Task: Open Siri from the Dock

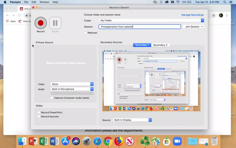Action: tap(76, 141)
